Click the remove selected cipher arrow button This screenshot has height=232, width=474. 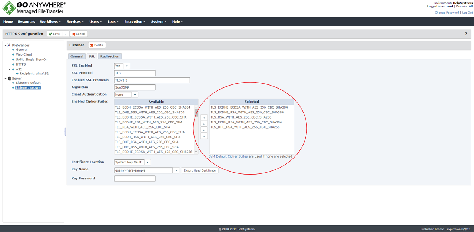(204, 130)
